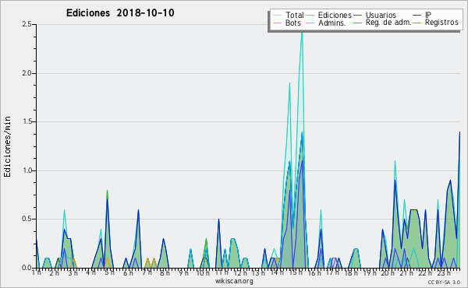This screenshot has width=468, height=288.
Task: Click the '8 h' x-axis label
Action: 165,272
